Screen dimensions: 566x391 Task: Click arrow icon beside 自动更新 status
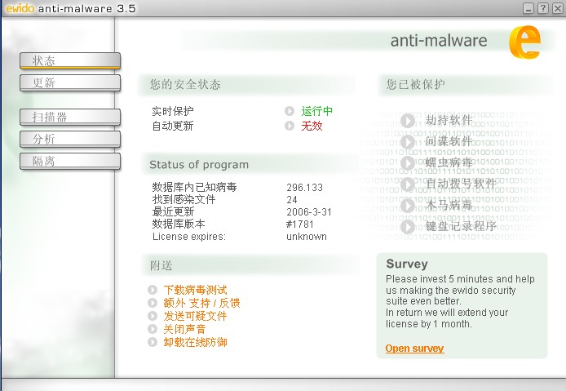tap(290, 126)
